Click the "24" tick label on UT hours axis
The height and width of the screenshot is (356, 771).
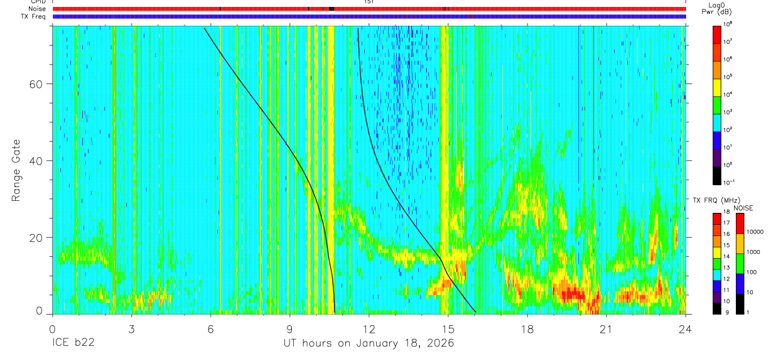point(686,328)
